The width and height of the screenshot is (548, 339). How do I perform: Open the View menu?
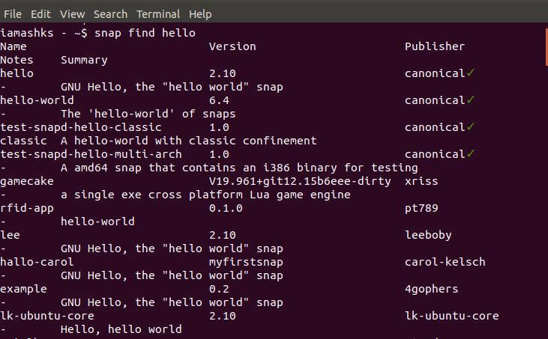73,14
